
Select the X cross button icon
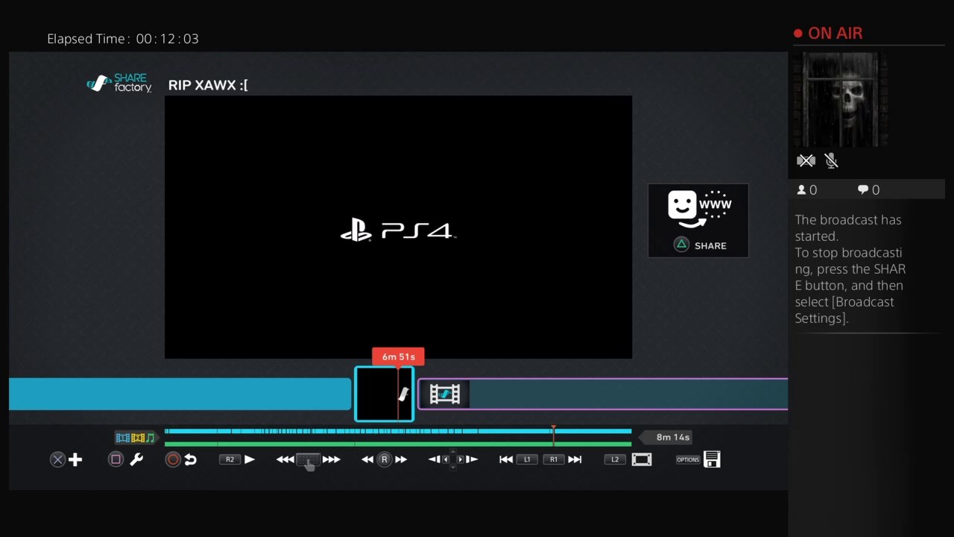(57, 459)
